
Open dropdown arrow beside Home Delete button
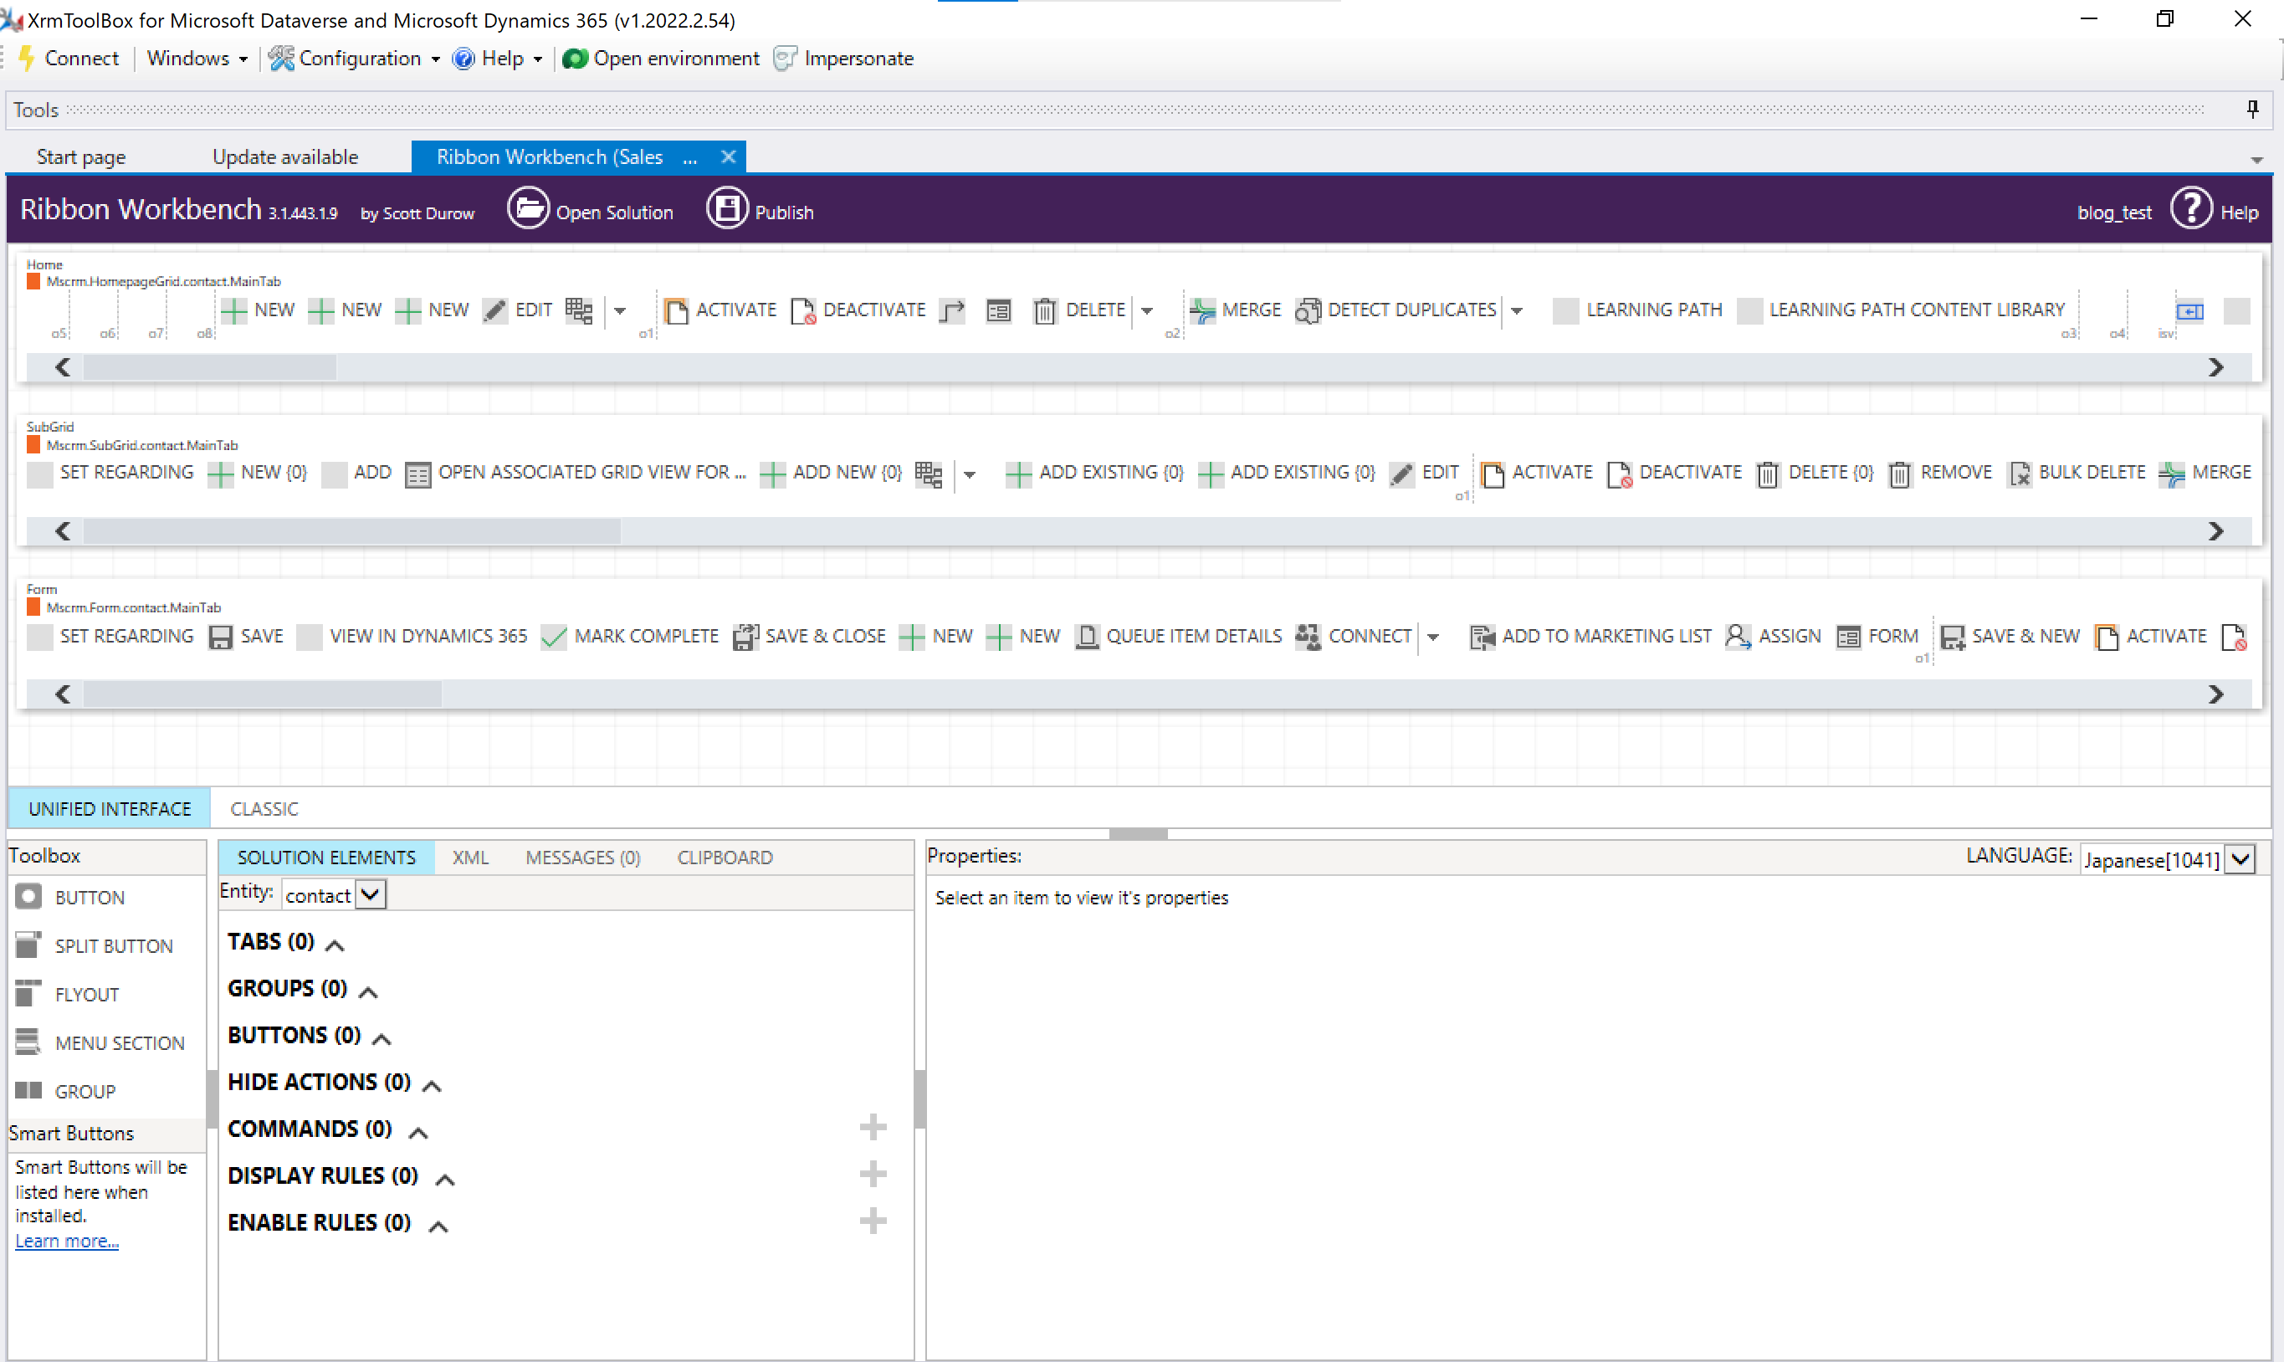pyautogui.click(x=1147, y=311)
